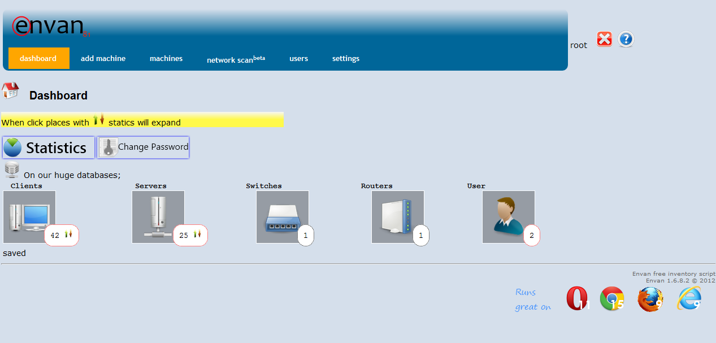Expand Servers statistics via the 25 badge
This screenshot has width=716, height=343.
(x=190, y=235)
